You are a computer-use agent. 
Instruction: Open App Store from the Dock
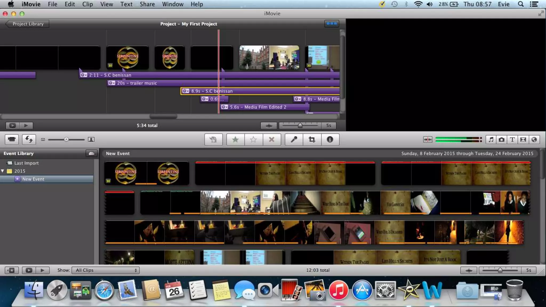[362, 290]
